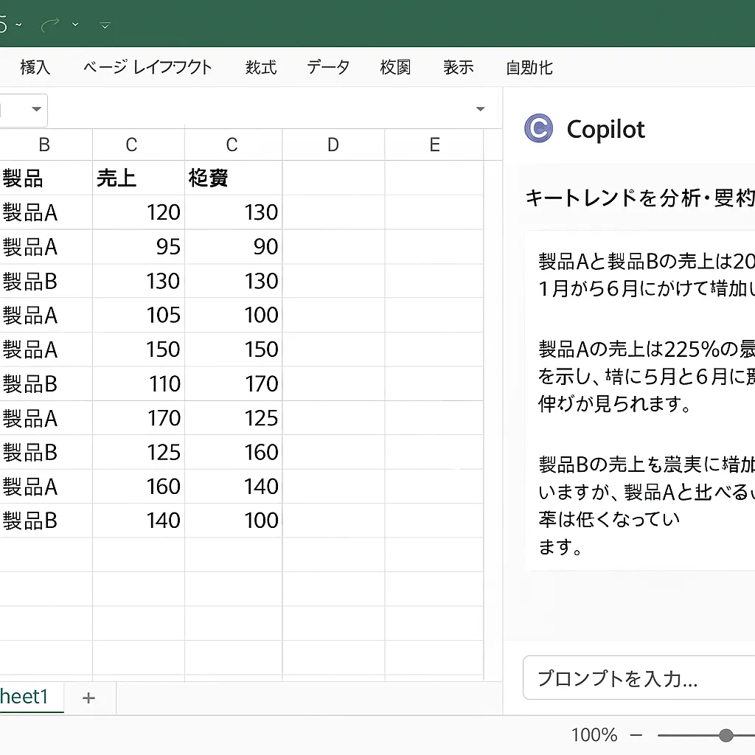Screen dimensions: 755x755
Task: Select the cell containing value 95
Action: (x=139, y=247)
